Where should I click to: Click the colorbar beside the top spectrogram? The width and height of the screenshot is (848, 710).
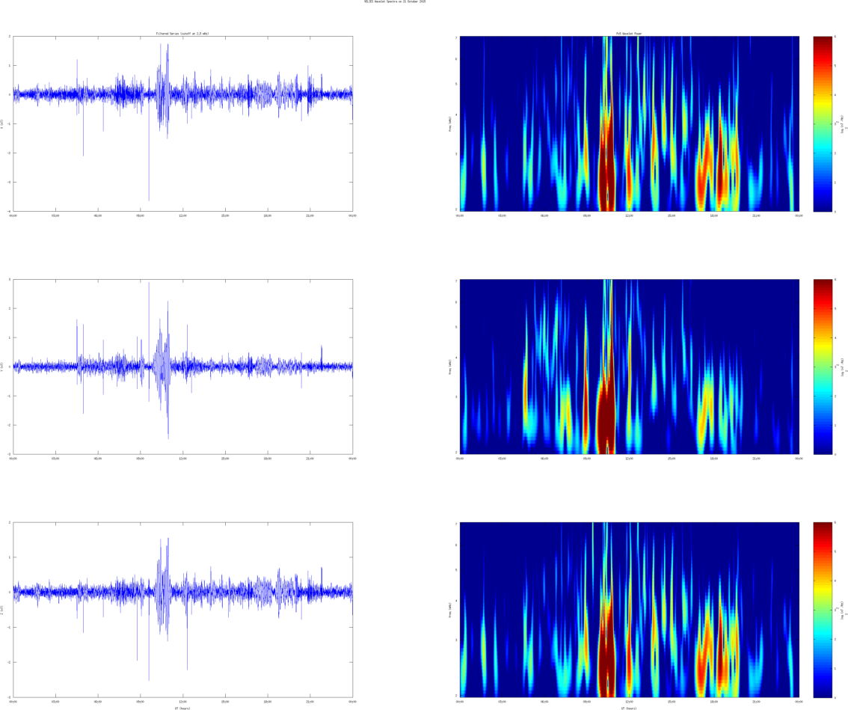[x=823, y=124]
